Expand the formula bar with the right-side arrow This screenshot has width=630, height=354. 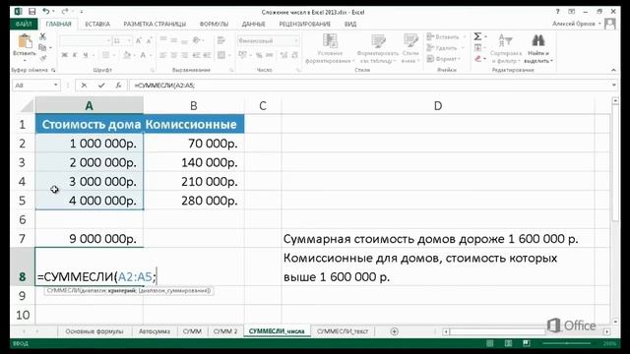tap(614, 86)
